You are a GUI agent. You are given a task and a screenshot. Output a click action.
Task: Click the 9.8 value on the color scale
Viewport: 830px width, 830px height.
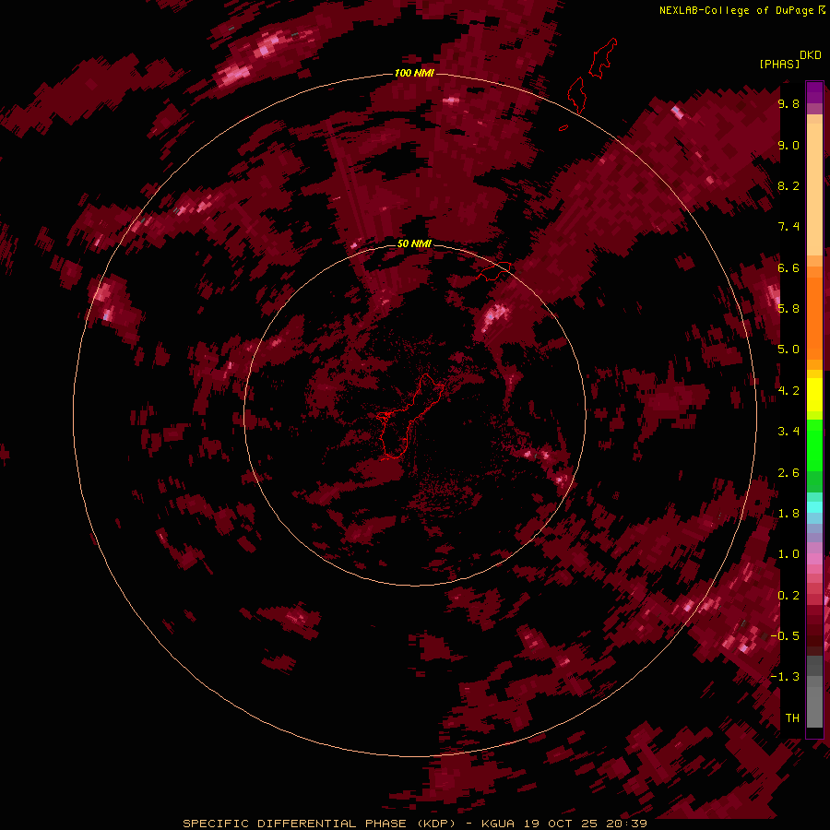coord(788,103)
